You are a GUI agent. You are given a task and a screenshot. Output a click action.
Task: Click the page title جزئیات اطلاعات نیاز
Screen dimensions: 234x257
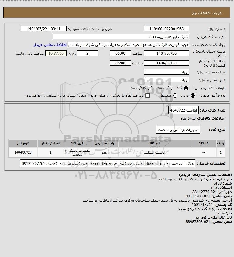[x=207, y=13]
